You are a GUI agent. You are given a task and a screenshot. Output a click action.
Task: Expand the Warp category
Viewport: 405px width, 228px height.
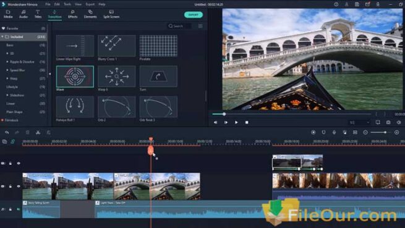(x=7, y=78)
